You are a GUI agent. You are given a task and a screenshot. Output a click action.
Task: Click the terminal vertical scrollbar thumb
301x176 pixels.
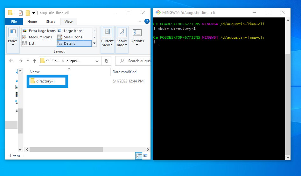(288, 104)
